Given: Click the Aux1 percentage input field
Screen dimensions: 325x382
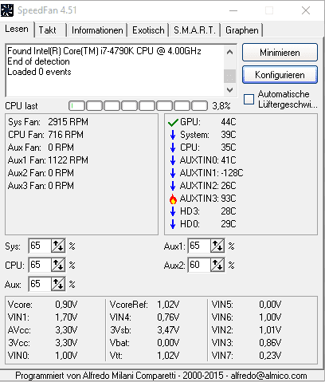Looking at the screenshot, I should 199,246.
